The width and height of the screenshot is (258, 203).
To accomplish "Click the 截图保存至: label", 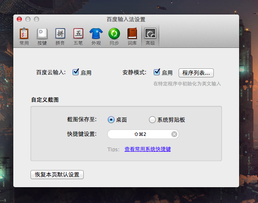I will pos(82,119).
